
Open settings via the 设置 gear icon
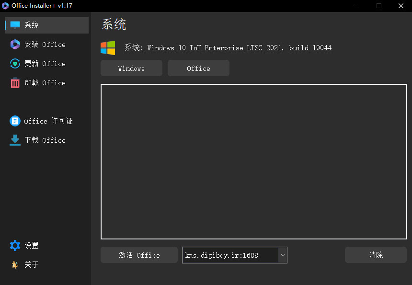pyautogui.click(x=15, y=245)
